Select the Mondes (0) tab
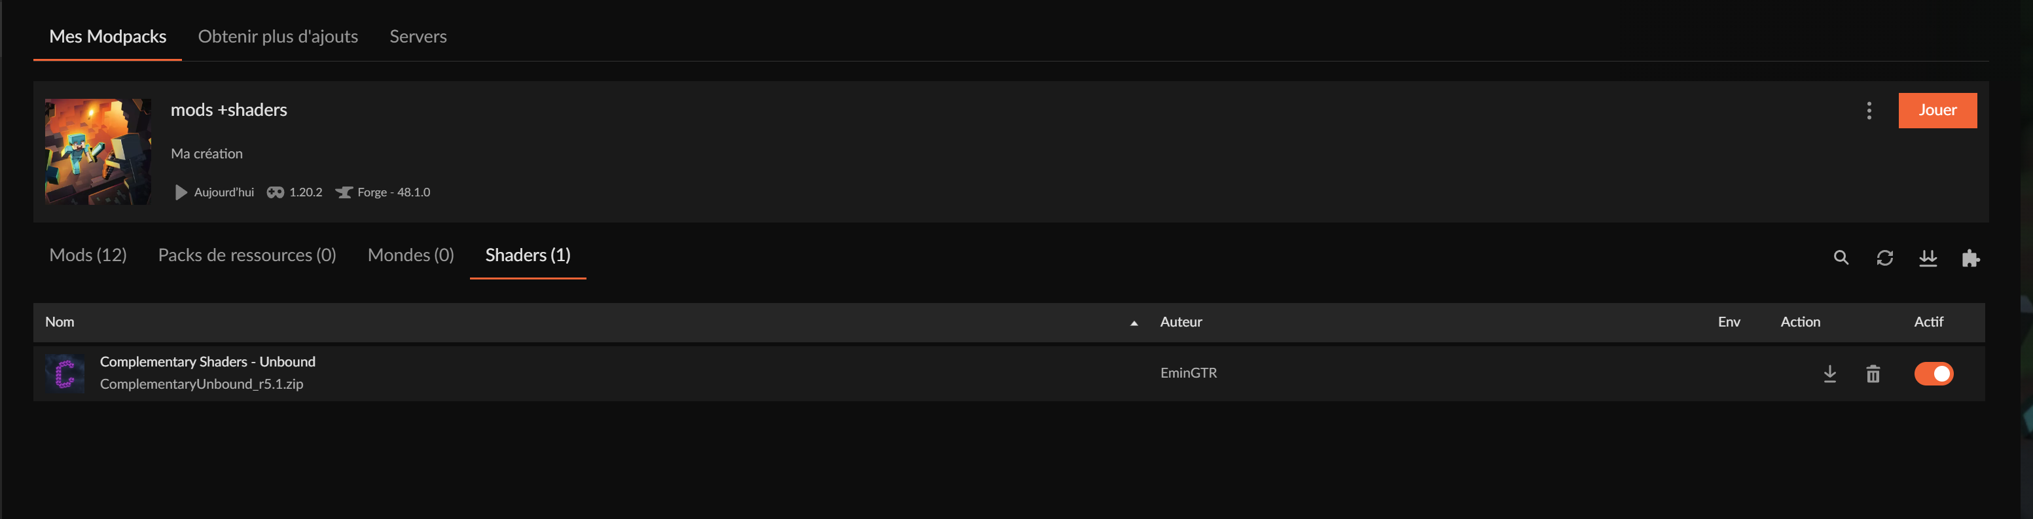2033x519 pixels. coord(410,255)
